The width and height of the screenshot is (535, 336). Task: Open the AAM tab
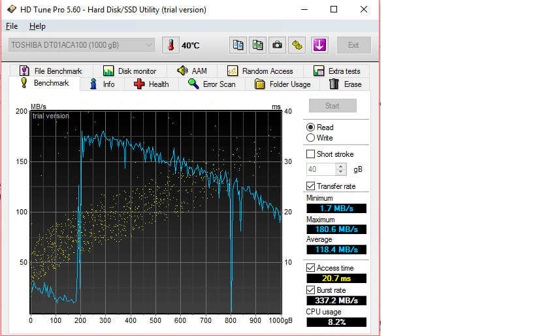pos(192,71)
